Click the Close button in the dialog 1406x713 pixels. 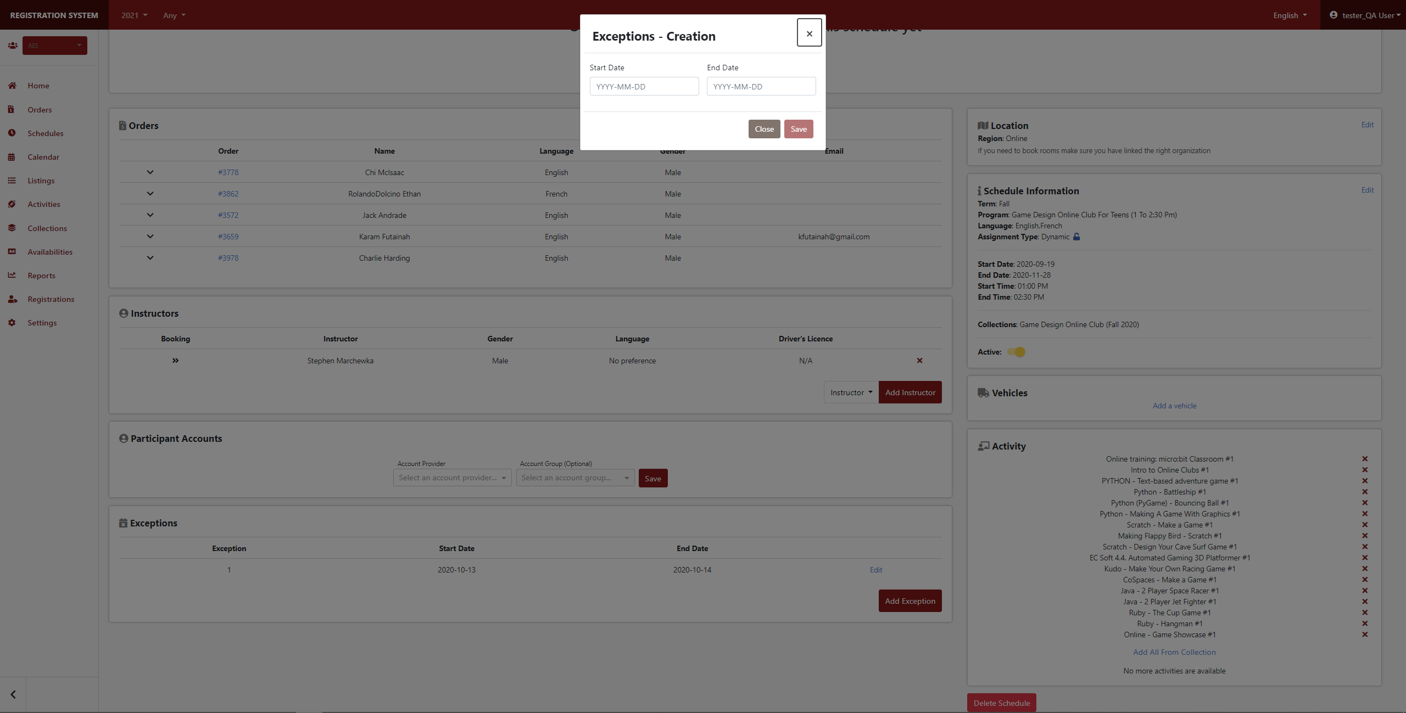(x=764, y=129)
